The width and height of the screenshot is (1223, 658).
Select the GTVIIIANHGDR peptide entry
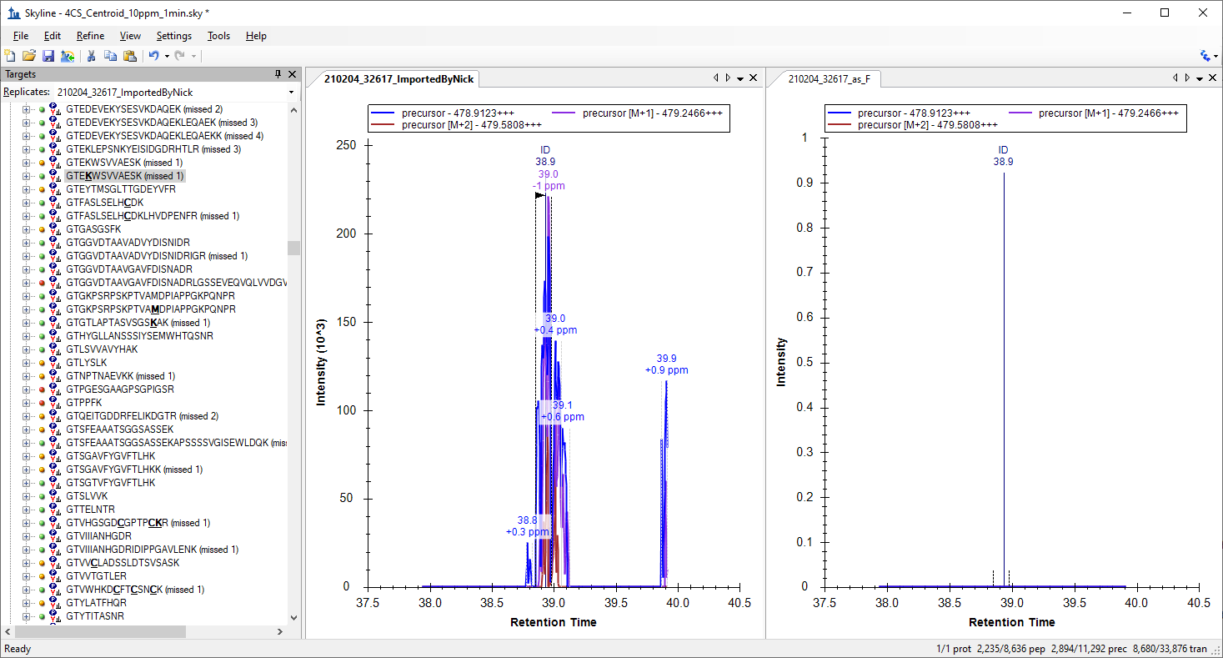[x=98, y=536]
